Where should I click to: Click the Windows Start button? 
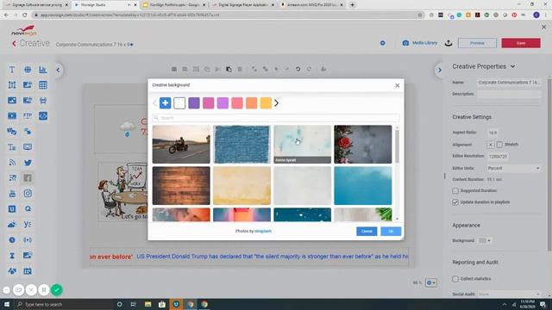(x=7, y=304)
